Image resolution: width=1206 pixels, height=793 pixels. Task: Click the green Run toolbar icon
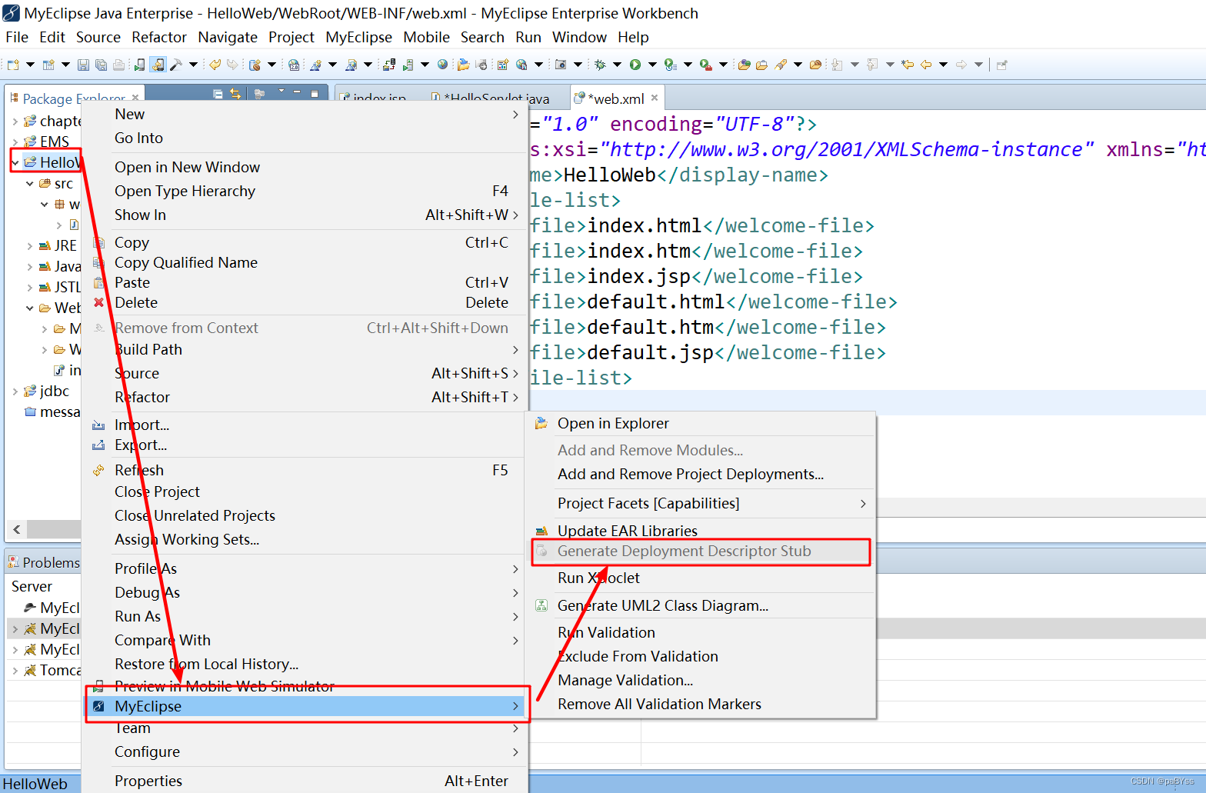pyautogui.click(x=635, y=65)
